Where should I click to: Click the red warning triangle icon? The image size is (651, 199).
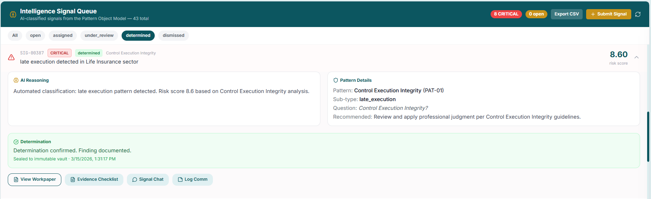11,57
